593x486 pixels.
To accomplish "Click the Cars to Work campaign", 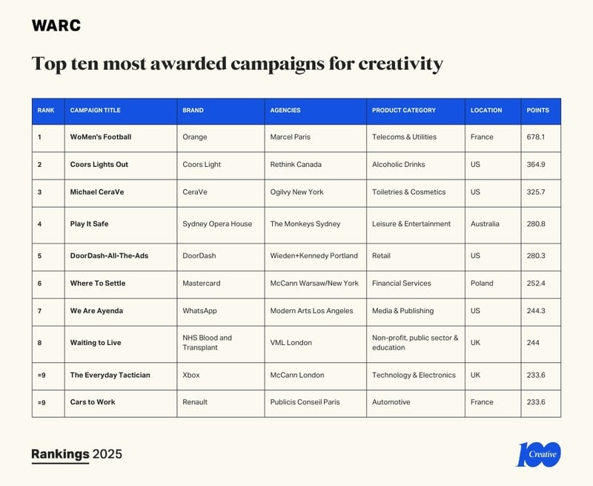I will click(93, 402).
